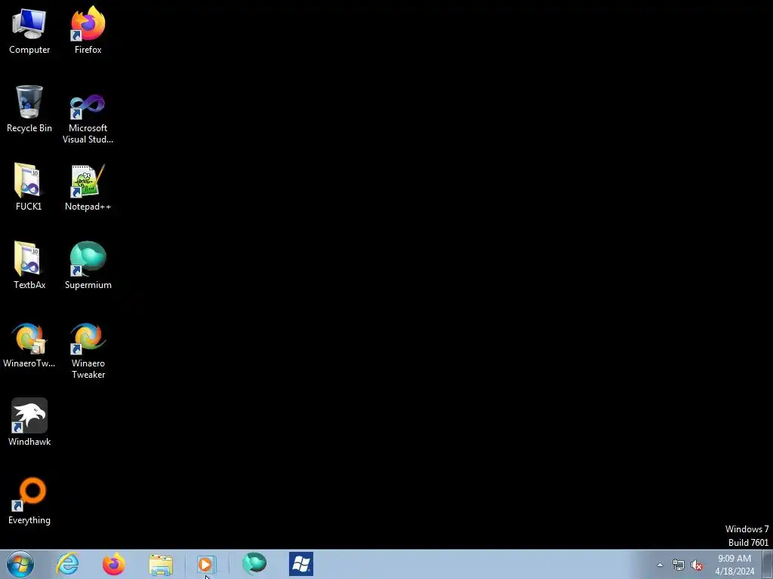Select the TextbAx folder
The image size is (773, 579).
[x=29, y=266]
